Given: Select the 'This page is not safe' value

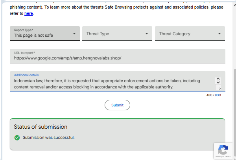Looking at the screenshot, I should [x=33, y=35].
